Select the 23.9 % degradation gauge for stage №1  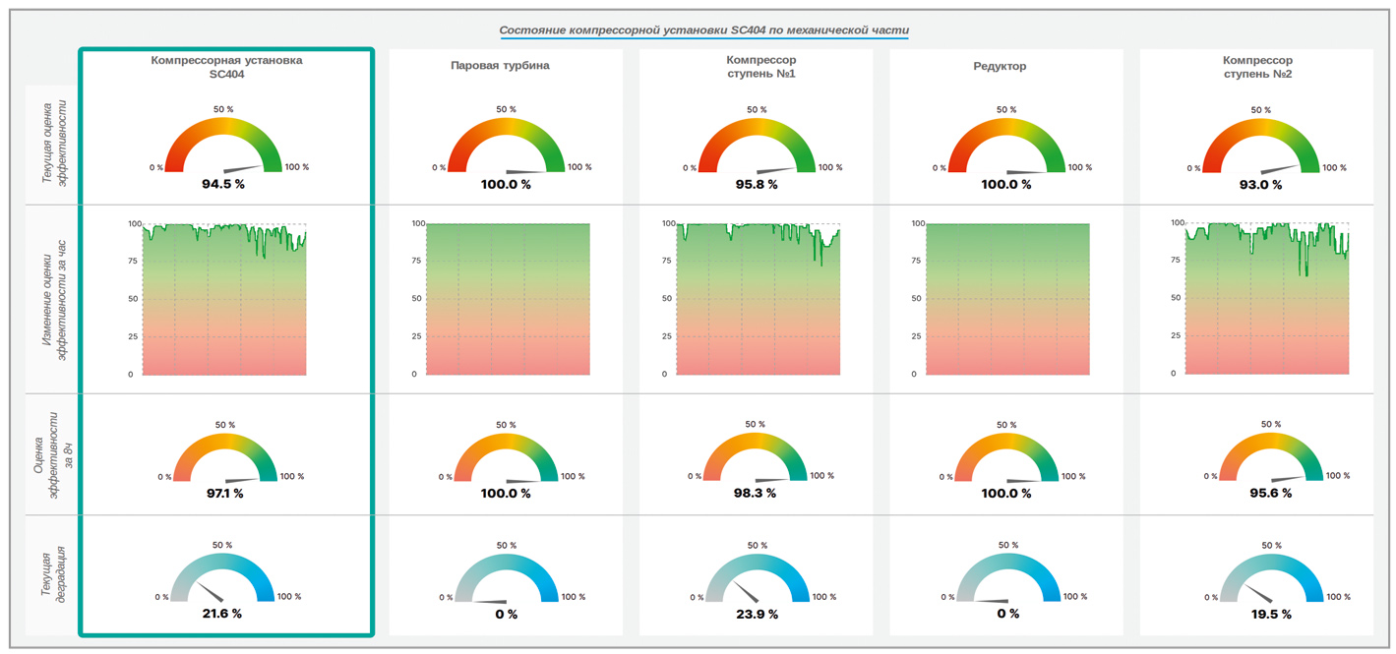coord(758,582)
